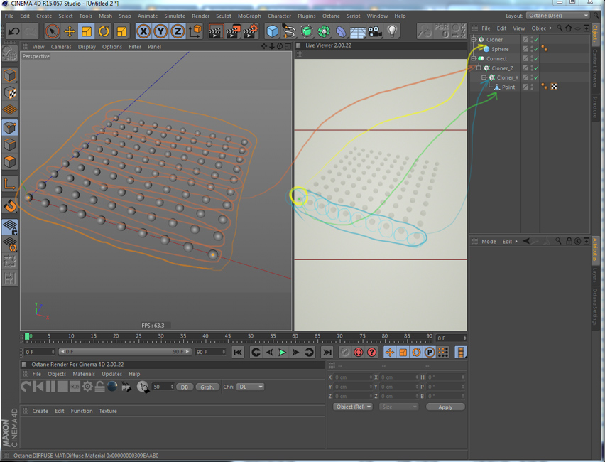This screenshot has width=605, height=462.
Task: Click the Undo arrow icon
Action: [13, 31]
